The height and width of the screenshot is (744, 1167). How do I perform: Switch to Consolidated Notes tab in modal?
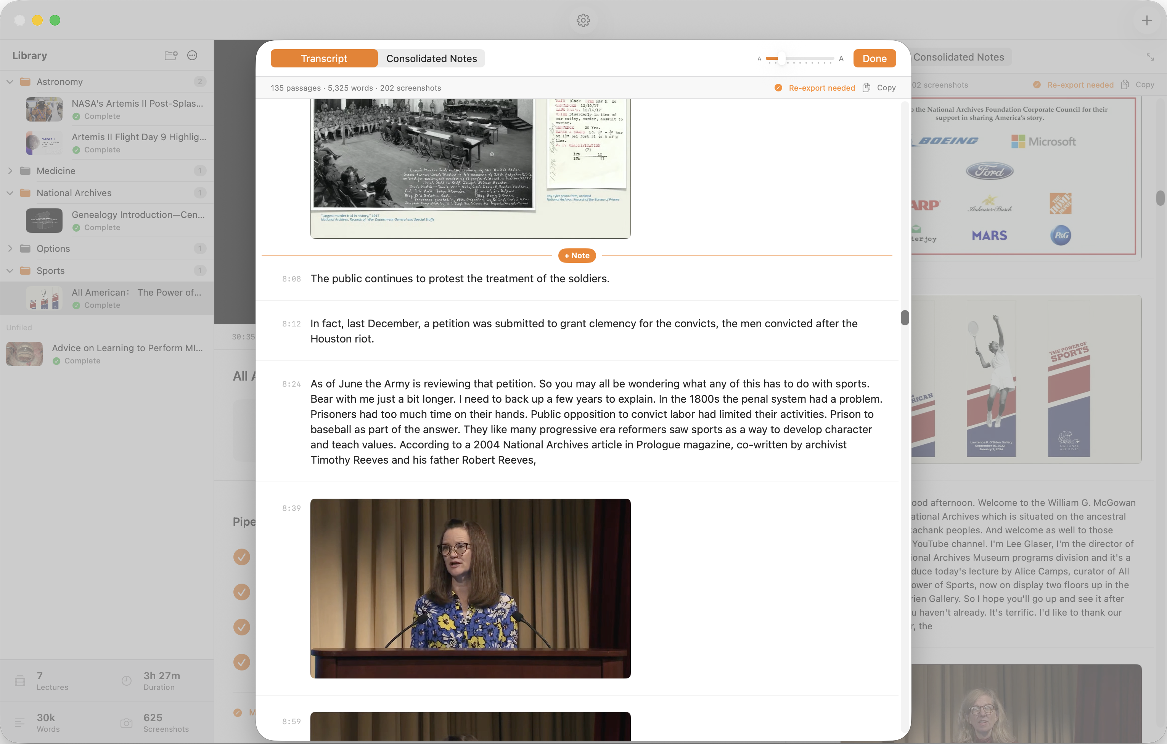(431, 59)
